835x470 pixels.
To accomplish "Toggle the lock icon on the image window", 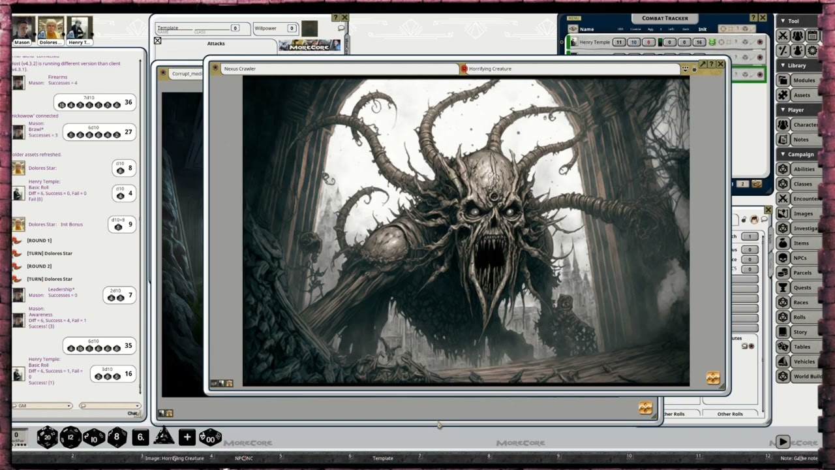I will tap(694, 68).
